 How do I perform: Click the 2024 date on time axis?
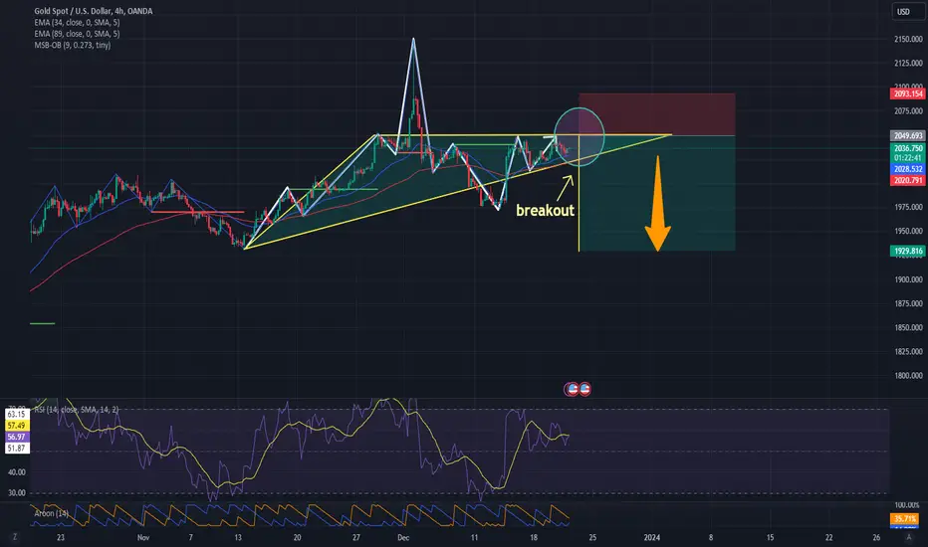(651, 537)
